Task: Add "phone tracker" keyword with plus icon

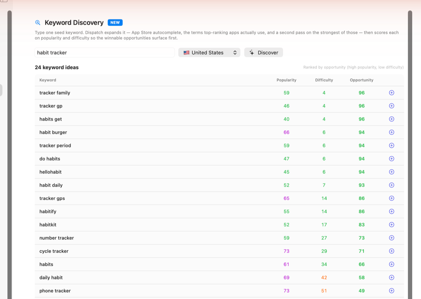Action: click(x=392, y=291)
